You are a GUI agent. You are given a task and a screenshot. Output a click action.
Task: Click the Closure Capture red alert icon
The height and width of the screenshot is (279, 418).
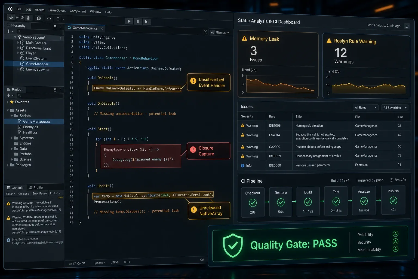193,150
